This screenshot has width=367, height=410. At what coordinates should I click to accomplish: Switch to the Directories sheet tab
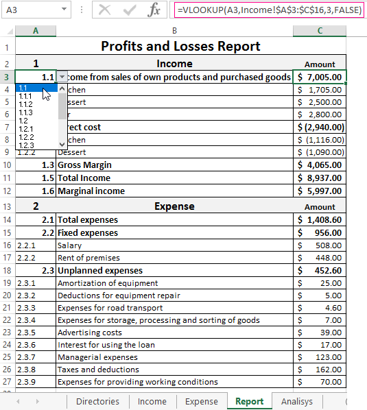tap(97, 401)
